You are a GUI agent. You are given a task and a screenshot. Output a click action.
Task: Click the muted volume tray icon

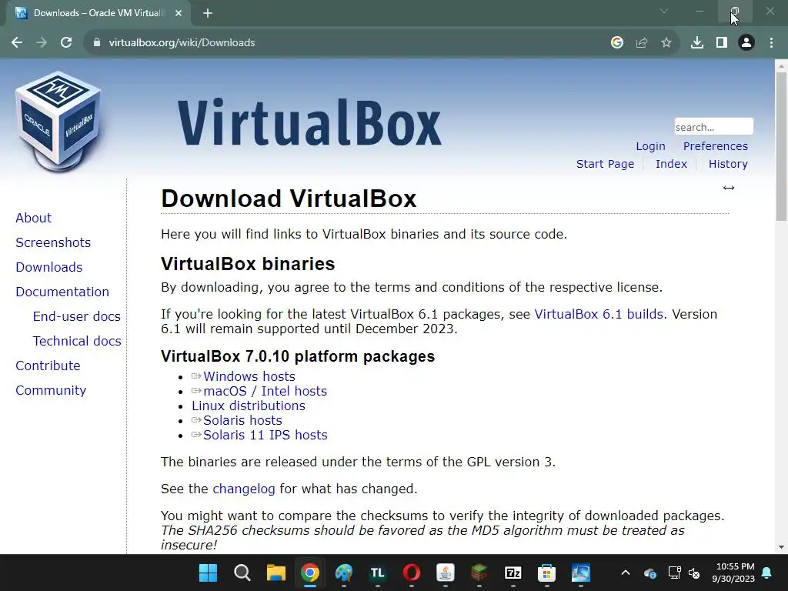[x=694, y=573]
